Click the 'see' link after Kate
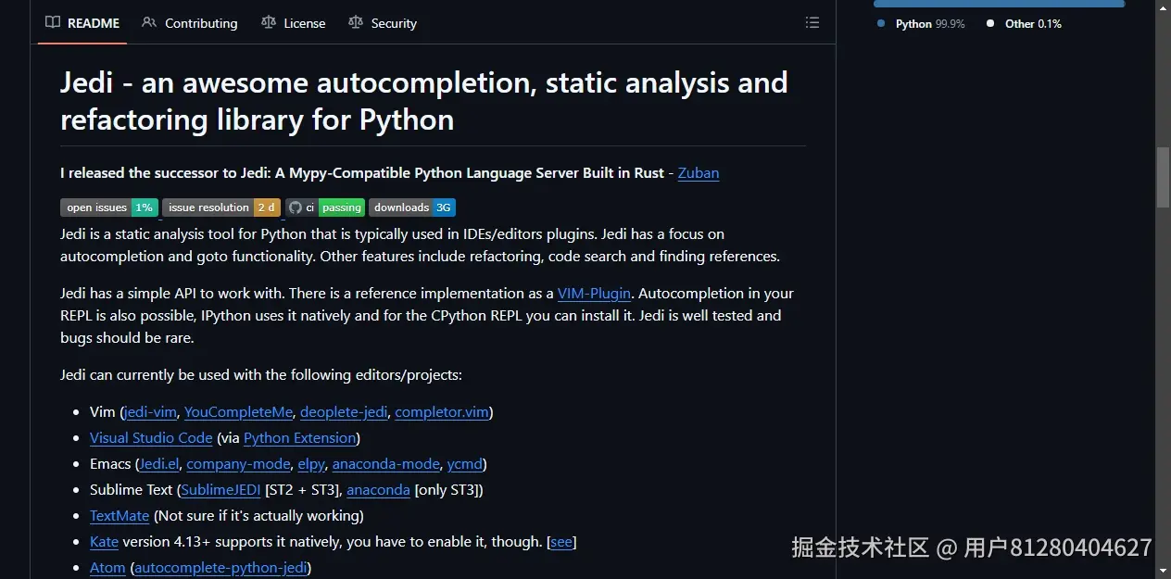 (x=561, y=542)
